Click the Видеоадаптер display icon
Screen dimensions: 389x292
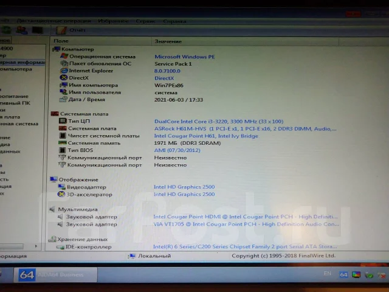[x=61, y=187]
